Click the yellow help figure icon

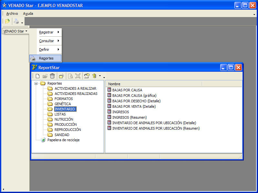point(94,76)
